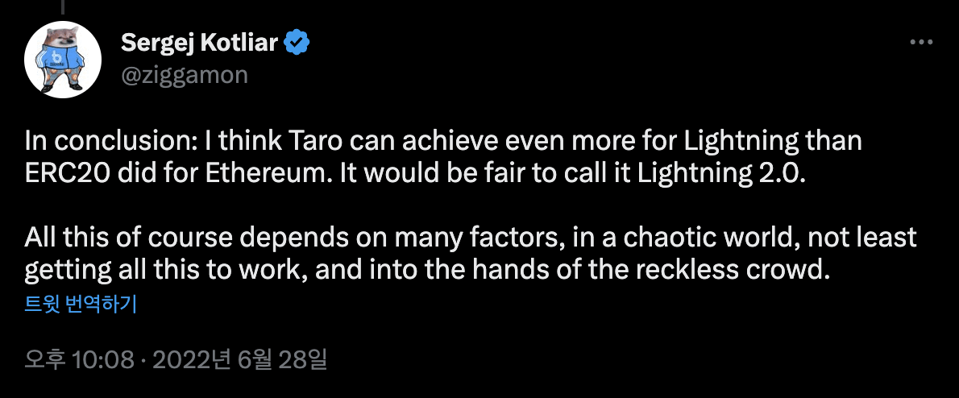Open the tweet's three-dot more options menu
The image size is (959, 398).
tap(920, 42)
